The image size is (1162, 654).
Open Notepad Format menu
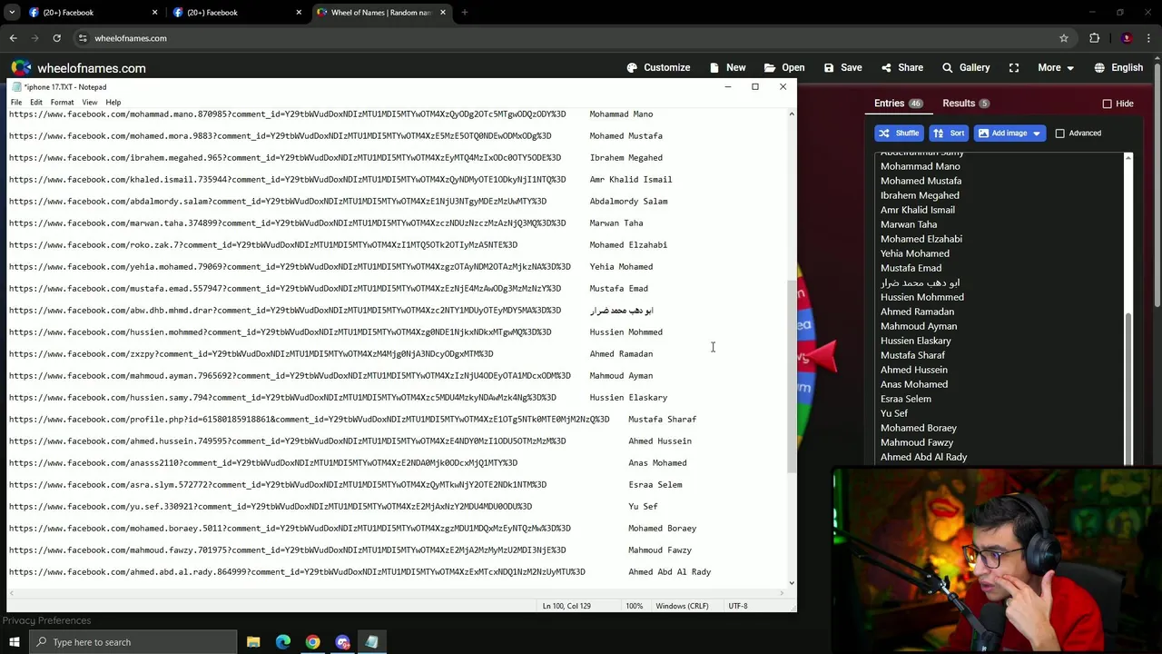(x=62, y=102)
